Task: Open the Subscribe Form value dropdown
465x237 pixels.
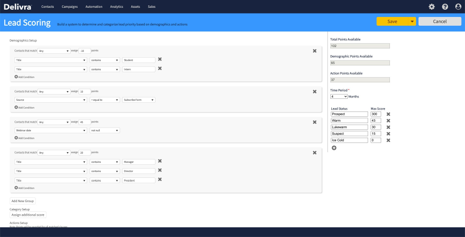Action: 139,100
